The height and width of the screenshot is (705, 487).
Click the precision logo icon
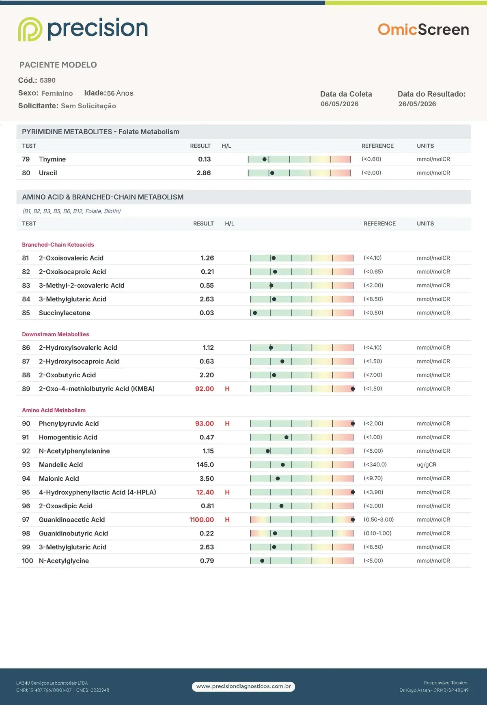click(30, 29)
